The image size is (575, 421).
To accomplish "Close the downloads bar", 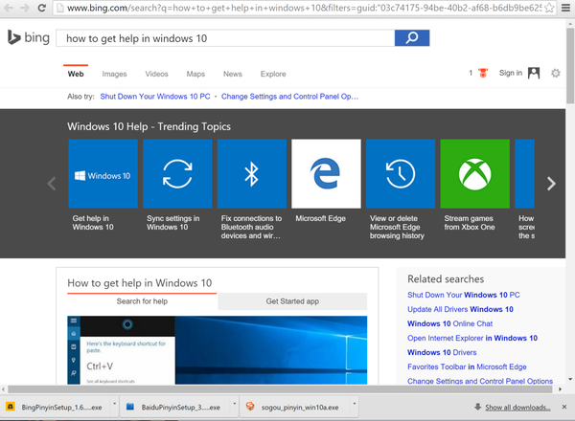I will (x=564, y=407).
